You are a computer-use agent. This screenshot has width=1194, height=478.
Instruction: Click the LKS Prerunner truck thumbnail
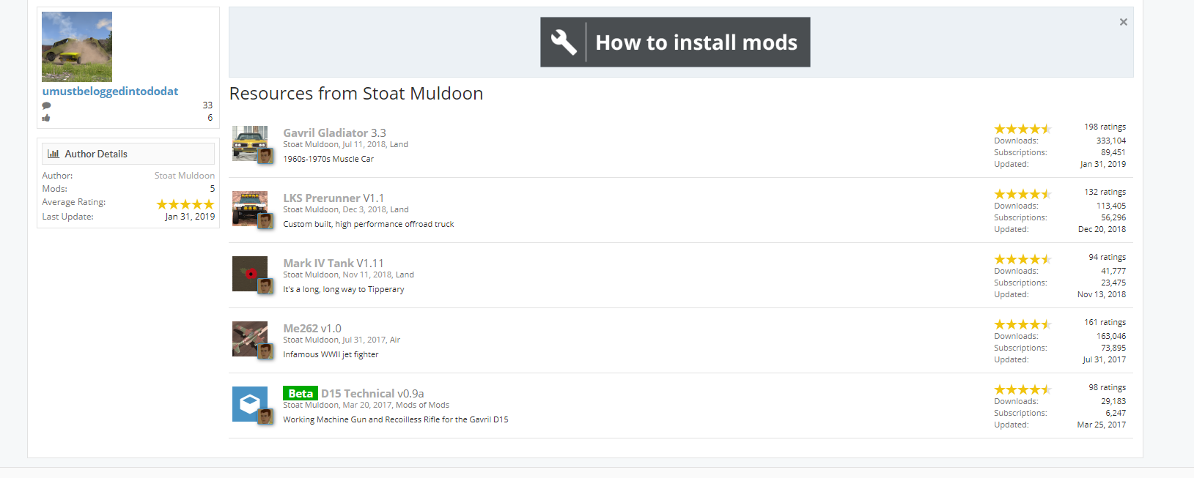[x=249, y=207]
